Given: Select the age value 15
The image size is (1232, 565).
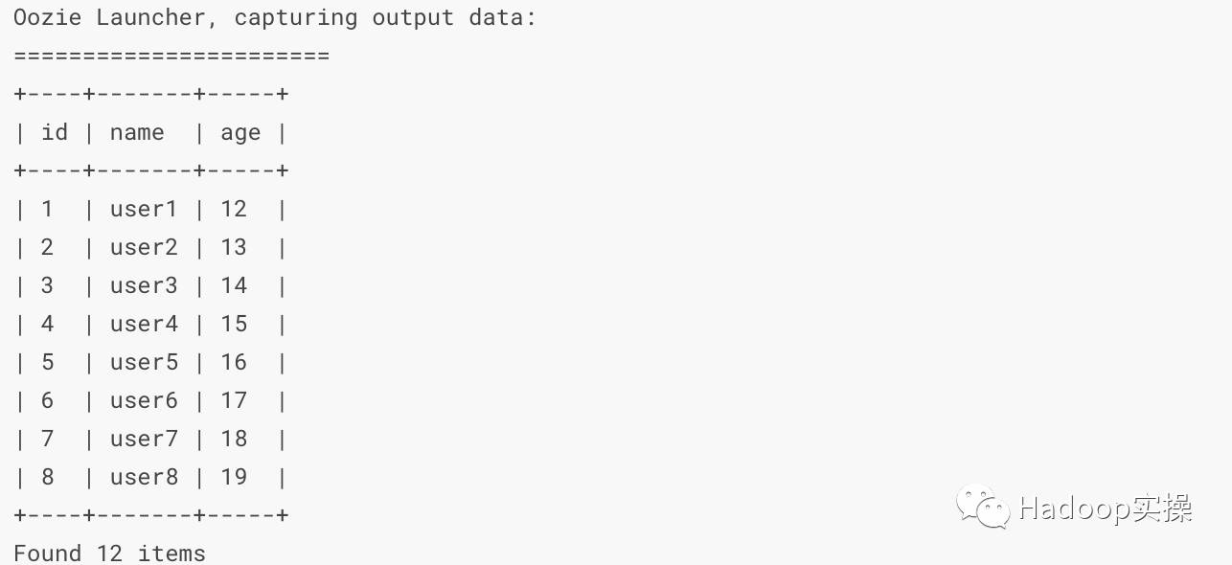Looking at the screenshot, I should point(234,324).
